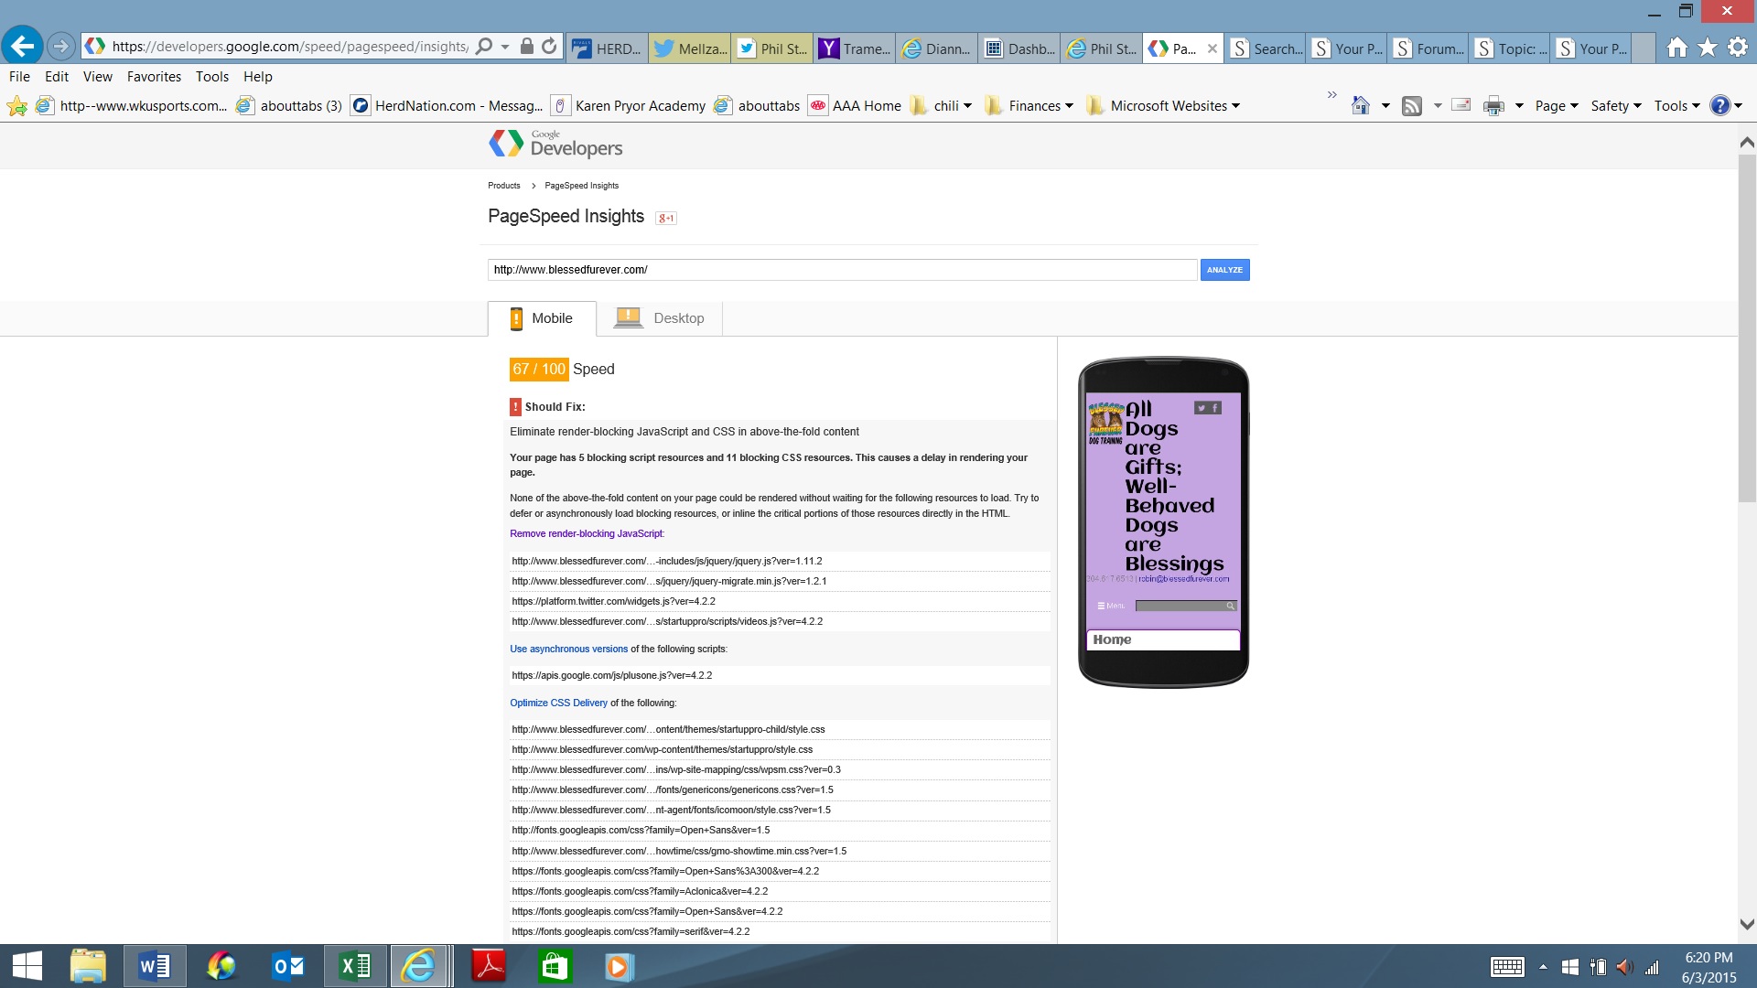The image size is (1757, 988).
Task: Click the PageSpeed Insights breadcrumb link
Action: coord(582,186)
